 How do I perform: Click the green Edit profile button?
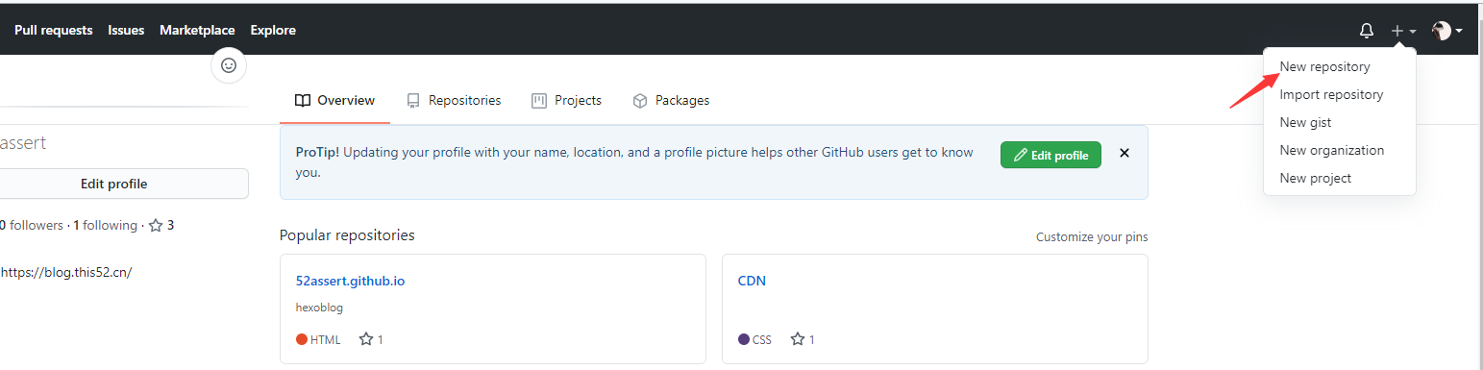[x=1050, y=155]
